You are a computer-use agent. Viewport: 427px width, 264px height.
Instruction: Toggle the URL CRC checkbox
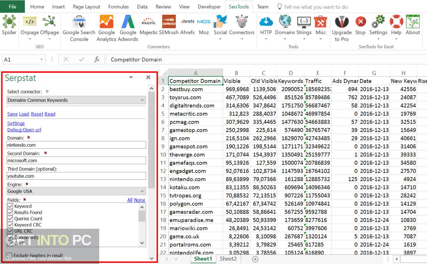[10, 231]
